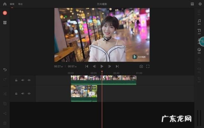Screen dimensions: 204x128
Task: Undo the last edit
Action: [5, 70]
